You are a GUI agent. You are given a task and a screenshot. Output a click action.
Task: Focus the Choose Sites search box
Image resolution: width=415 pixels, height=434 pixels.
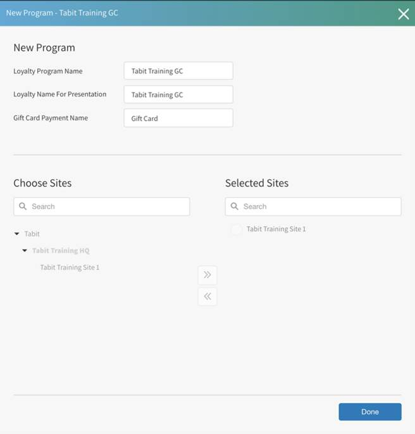coord(108,207)
